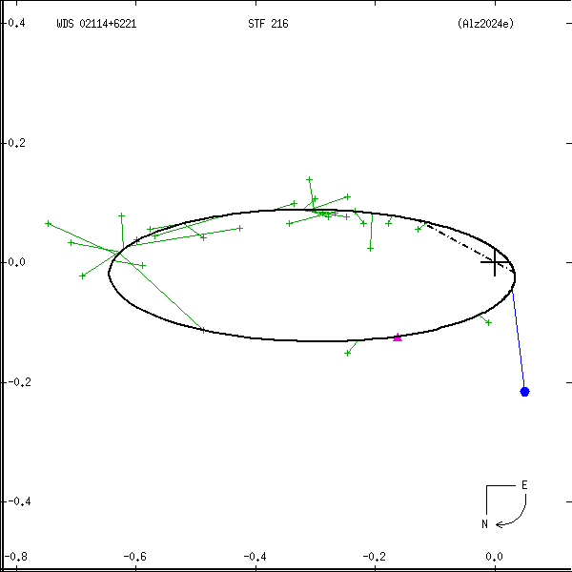This screenshot has height=572, width=572.
Task: Click the blue line connecting orbit to dot
Action: (519, 339)
